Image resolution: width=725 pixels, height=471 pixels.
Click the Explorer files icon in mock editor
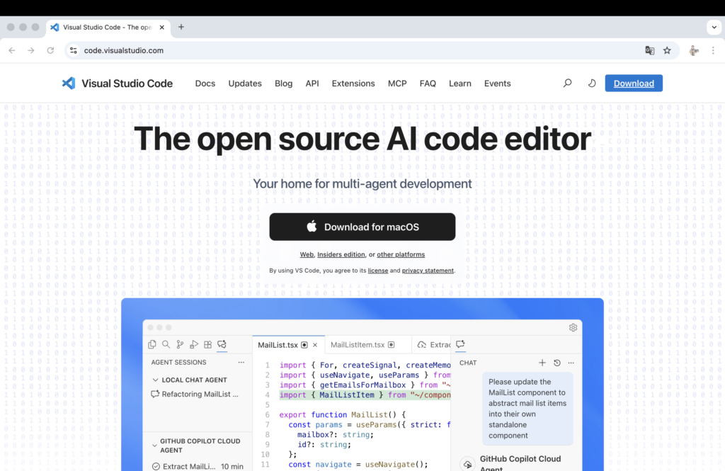tap(152, 344)
